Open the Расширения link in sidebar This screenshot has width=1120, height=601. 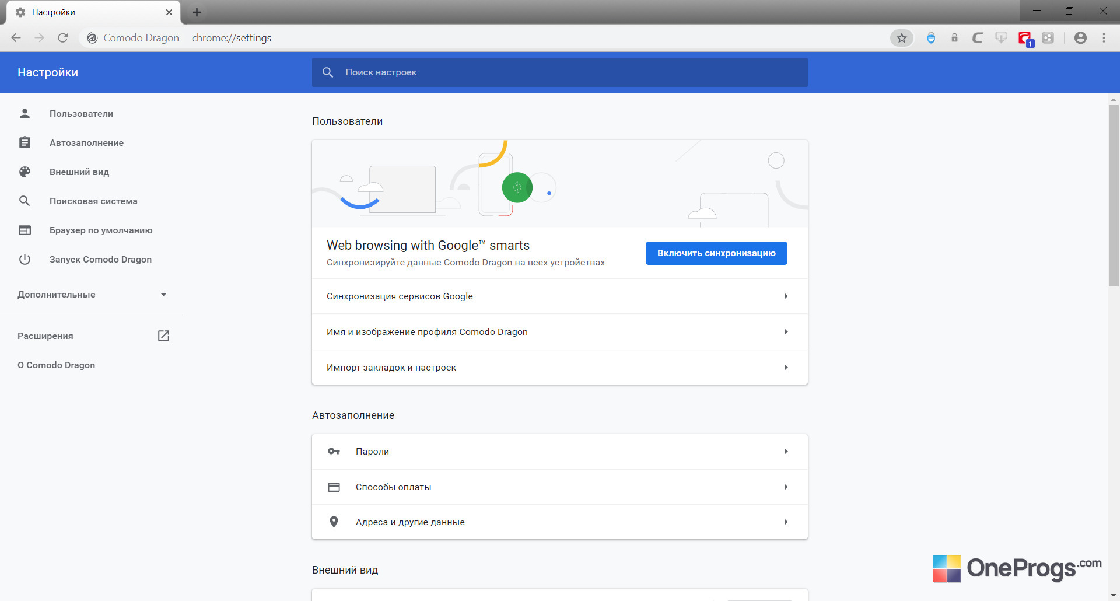[x=45, y=336]
